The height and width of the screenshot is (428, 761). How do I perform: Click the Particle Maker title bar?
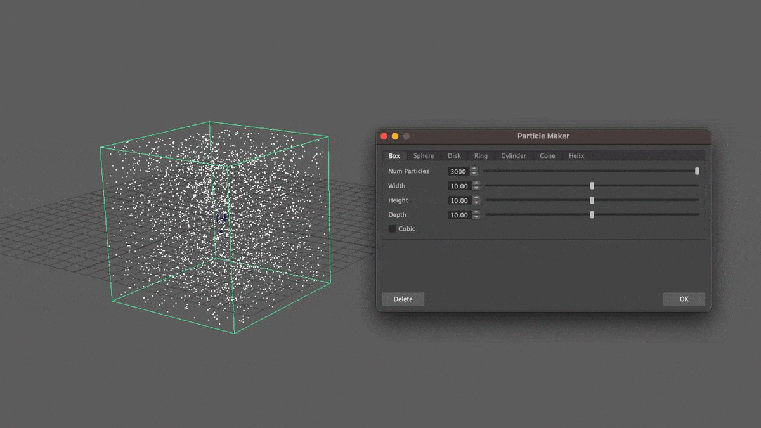(x=543, y=136)
